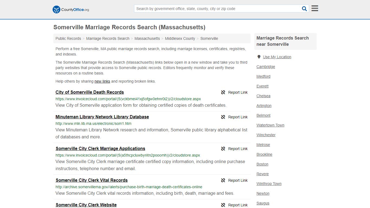Image resolution: width=370 pixels, height=208 pixels.
Task: Report Link for Minuteman Library Database
Action: tap(238, 117)
